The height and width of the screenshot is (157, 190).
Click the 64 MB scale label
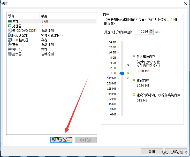(112, 94)
